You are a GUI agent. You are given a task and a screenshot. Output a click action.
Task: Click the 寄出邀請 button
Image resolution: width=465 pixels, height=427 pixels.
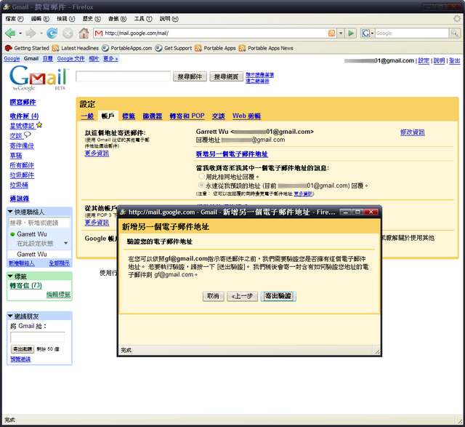click(x=23, y=349)
